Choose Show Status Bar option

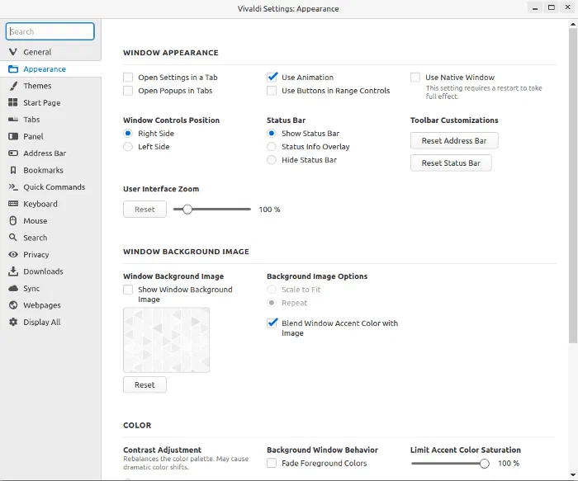click(x=272, y=134)
